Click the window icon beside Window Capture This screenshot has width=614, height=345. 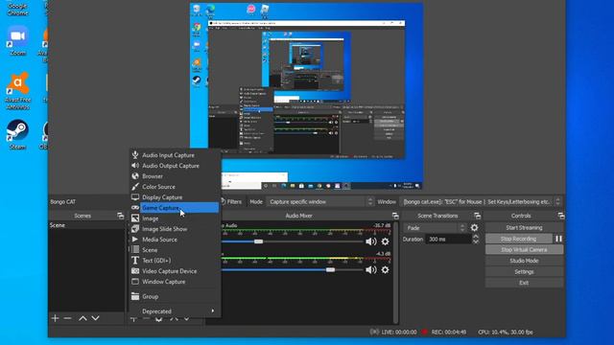pos(135,281)
